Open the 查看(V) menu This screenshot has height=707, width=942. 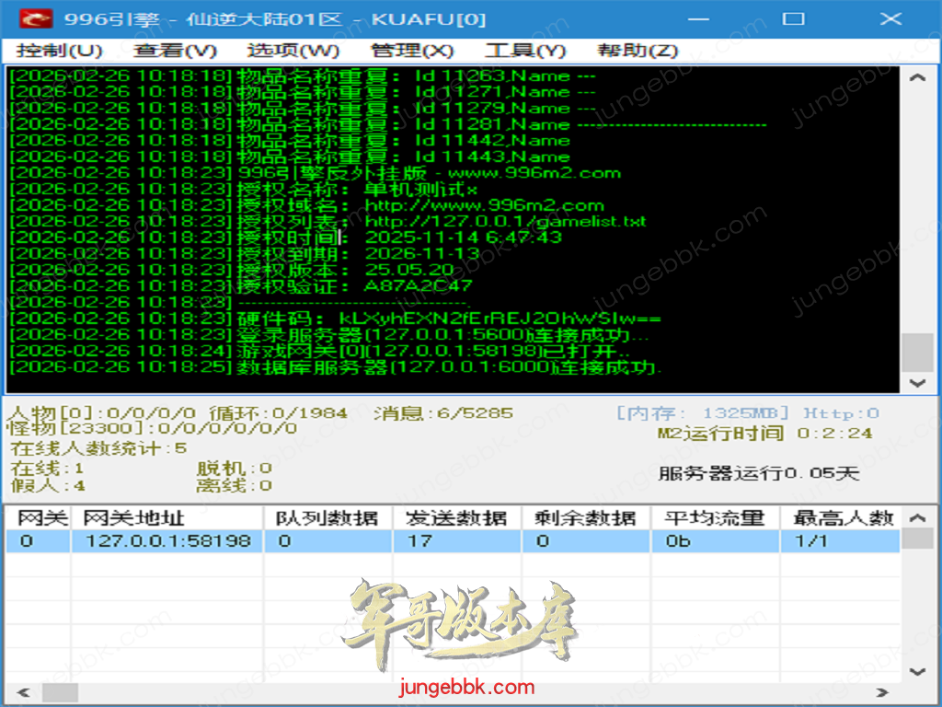175,51
